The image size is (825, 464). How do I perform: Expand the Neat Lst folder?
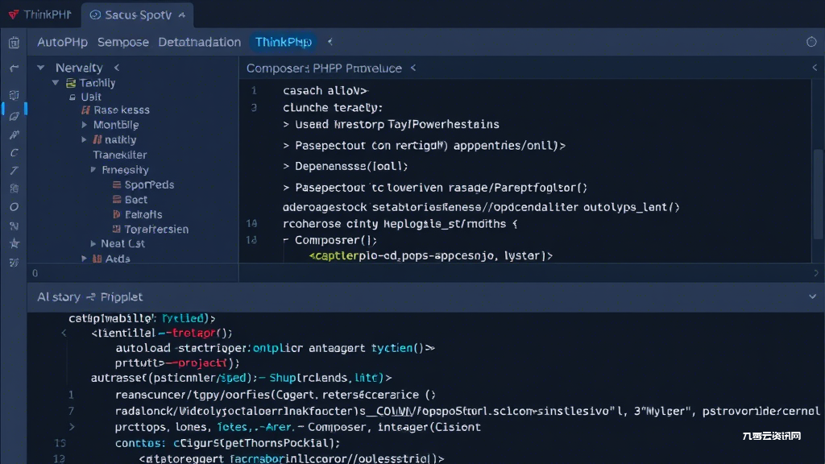(x=93, y=243)
